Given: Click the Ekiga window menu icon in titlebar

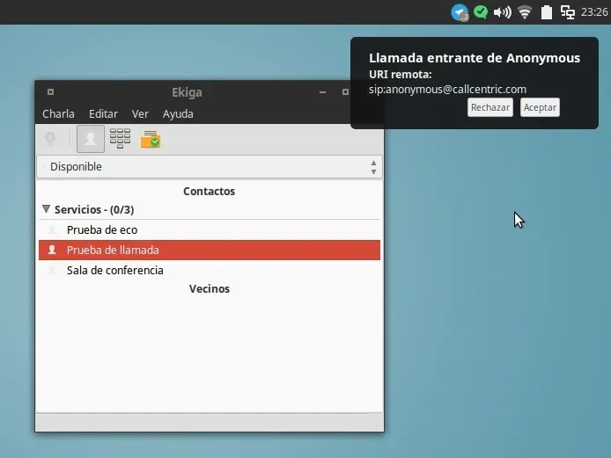Looking at the screenshot, I should pyautogui.click(x=51, y=92).
